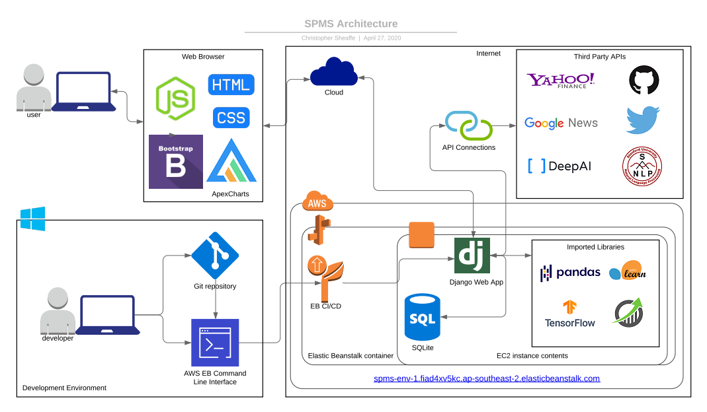This screenshot has height=412, width=707.
Task: Select the Stanford NLP circular logo
Action: (x=643, y=165)
